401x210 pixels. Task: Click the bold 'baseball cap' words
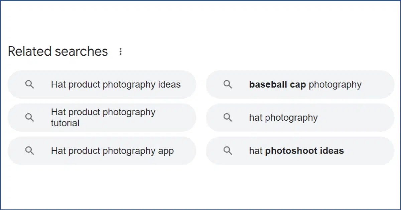pos(277,85)
